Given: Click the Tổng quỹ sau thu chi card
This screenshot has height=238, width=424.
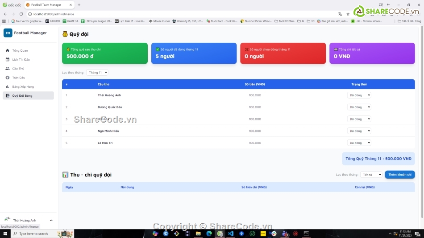Looking at the screenshot, I should pyautogui.click(x=104, y=53).
